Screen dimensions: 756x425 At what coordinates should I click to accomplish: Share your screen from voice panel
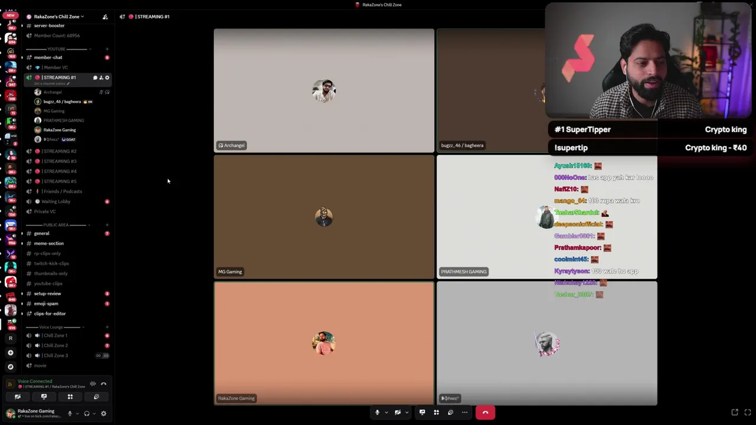pos(44,397)
